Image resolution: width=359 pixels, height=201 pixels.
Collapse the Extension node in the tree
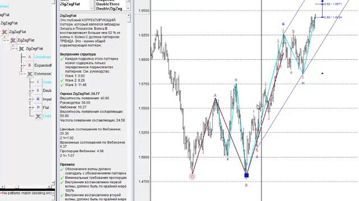(22, 74)
